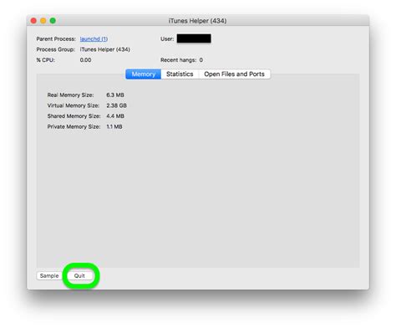This screenshot has height=328, width=396.
Task: Click the Virtual Memory Size label
Action: click(74, 105)
